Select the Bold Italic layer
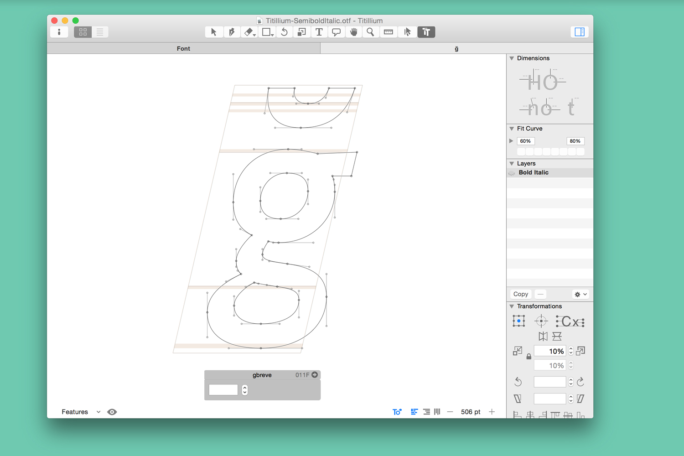This screenshot has height=456, width=684. (x=534, y=172)
